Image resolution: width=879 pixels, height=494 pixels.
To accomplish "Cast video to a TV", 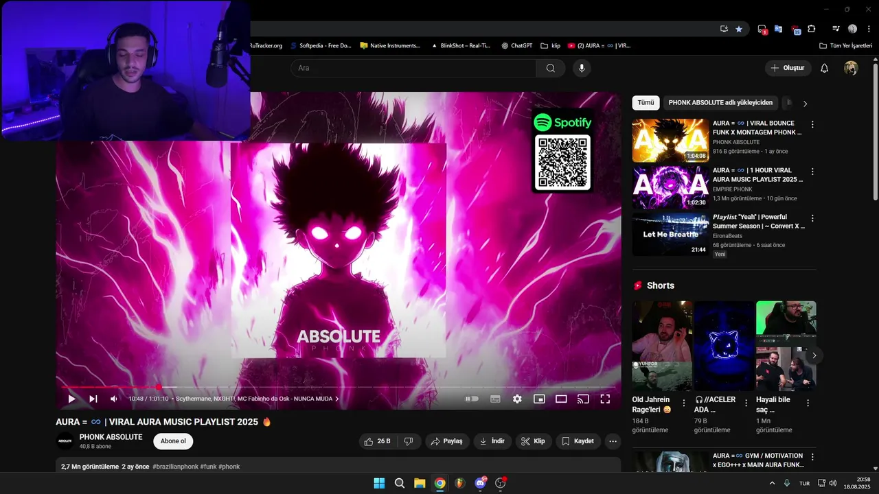I will pos(583,399).
